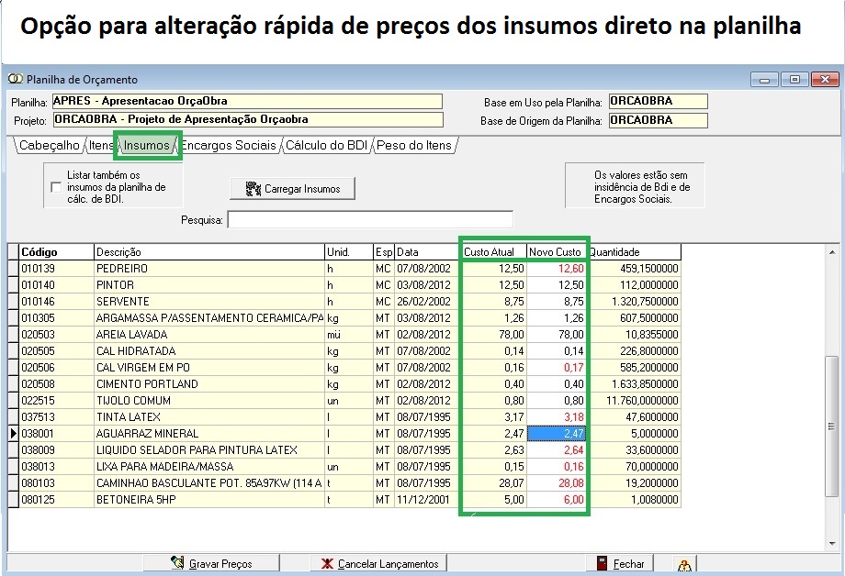Click the Carregar Insumos icon button
845x576 pixels.
tap(253, 189)
